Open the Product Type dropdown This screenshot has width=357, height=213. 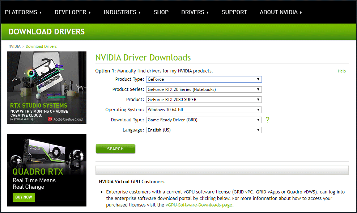click(204, 79)
